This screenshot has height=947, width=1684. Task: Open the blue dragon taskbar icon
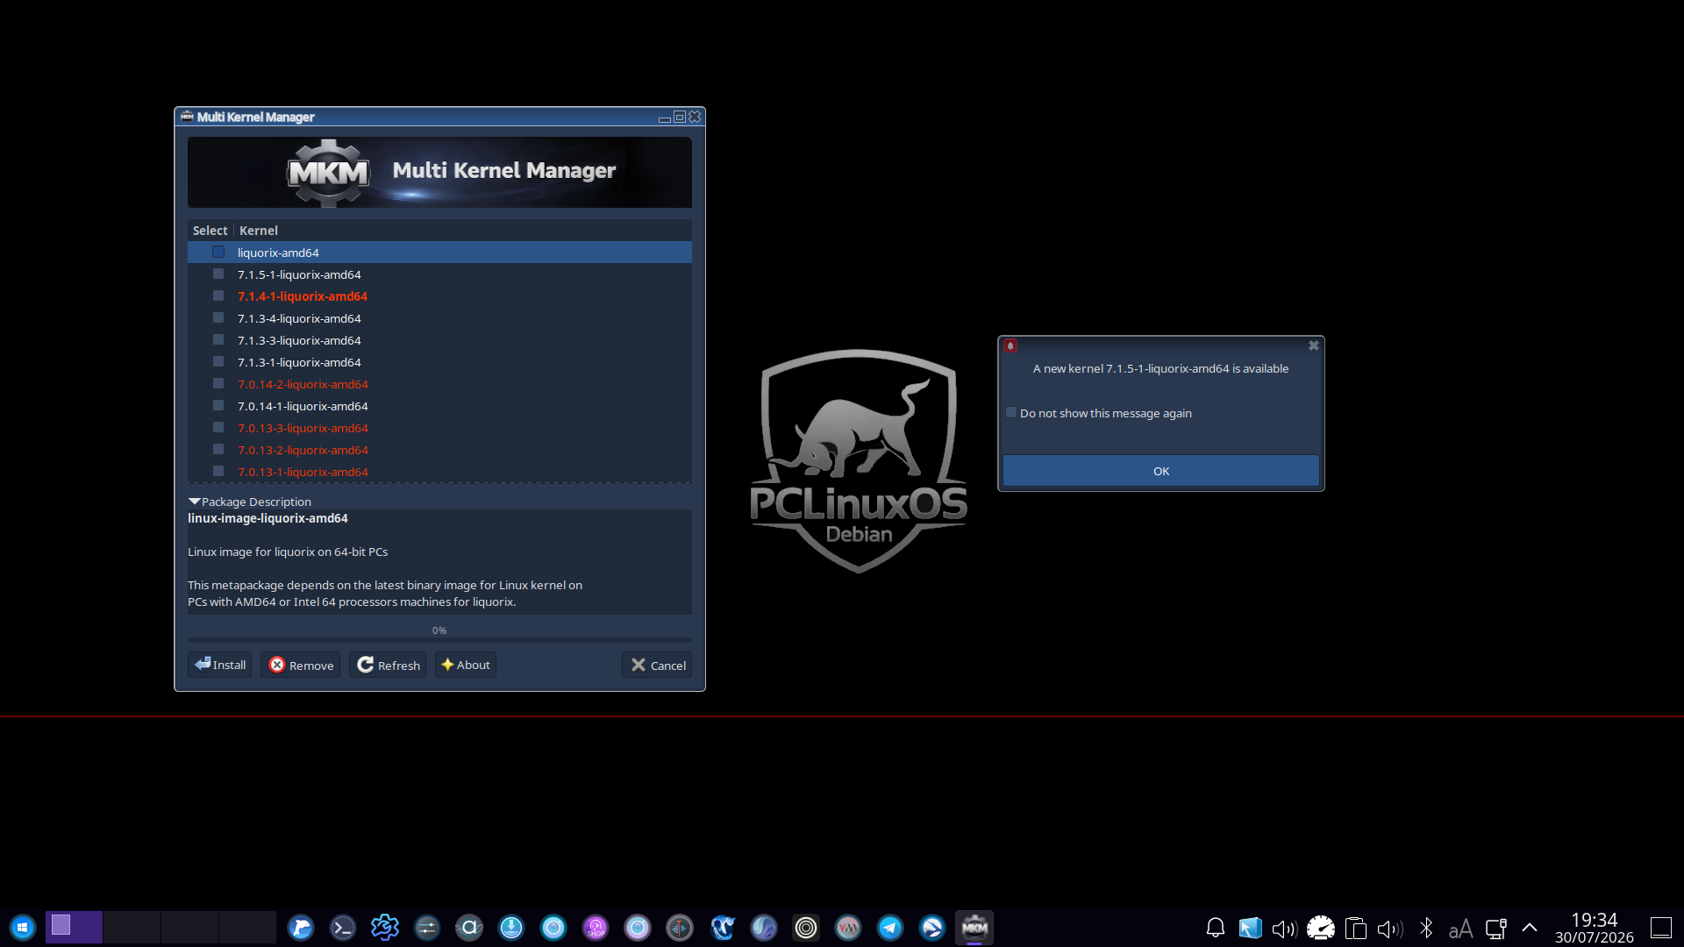point(722,928)
